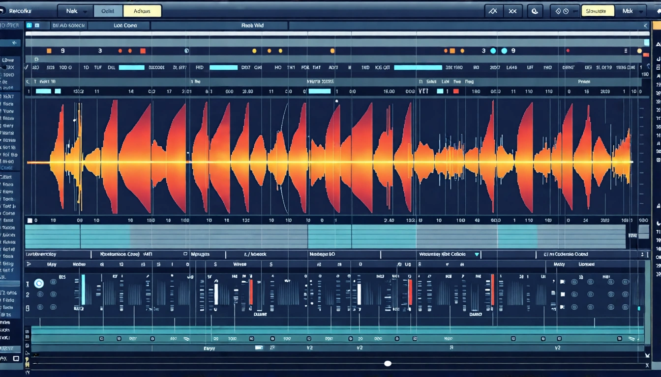Click the Mpugts panel label
This screenshot has height=377, width=661.
point(200,254)
